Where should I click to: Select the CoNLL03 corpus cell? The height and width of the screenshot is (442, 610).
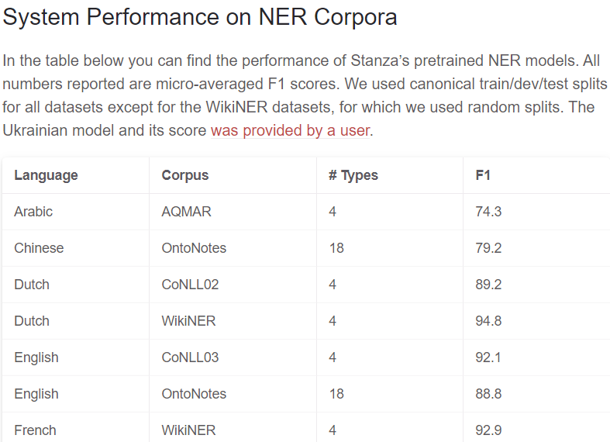pos(190,357)
